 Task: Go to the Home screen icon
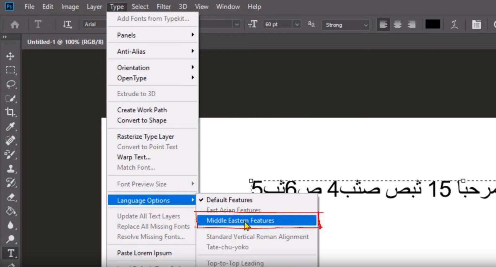[x=15, y=25]
